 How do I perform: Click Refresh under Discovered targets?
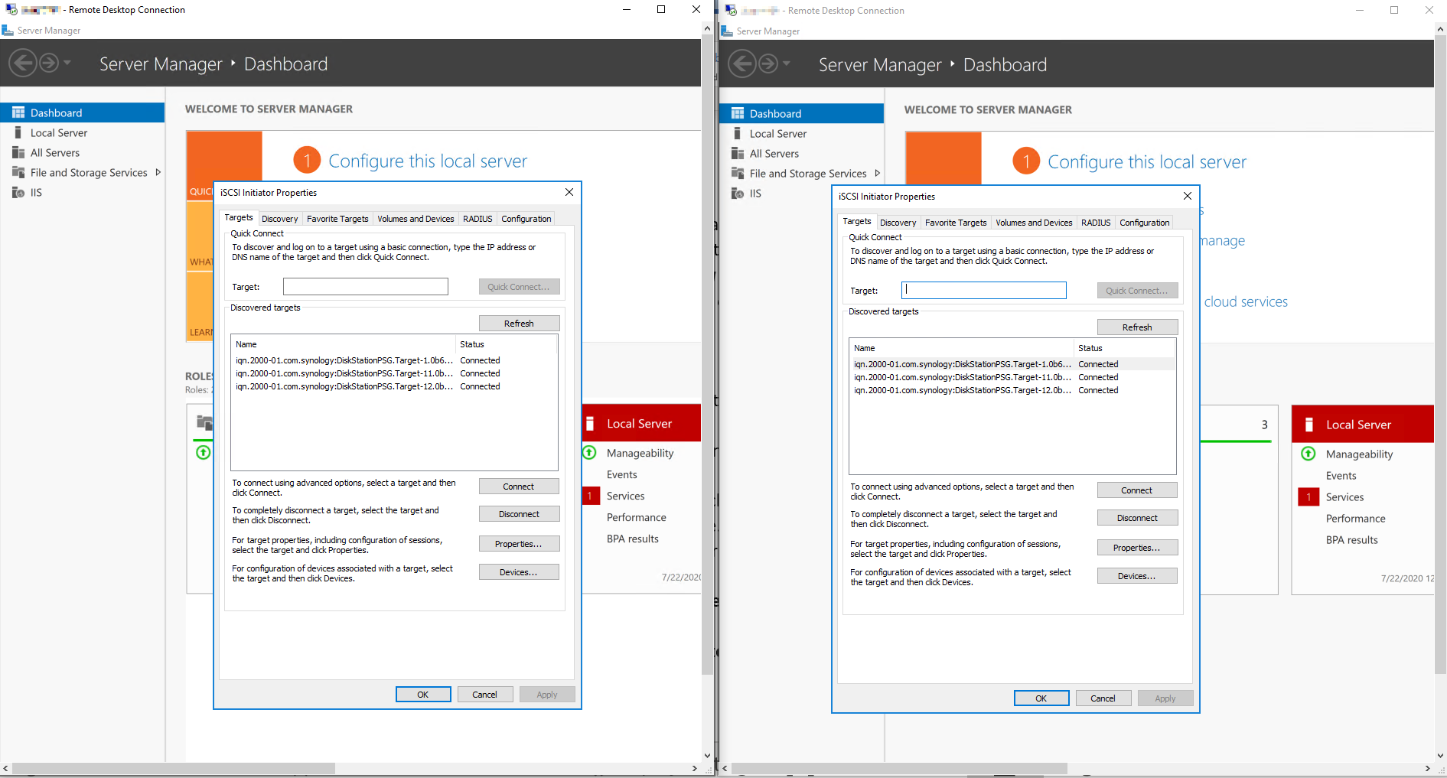519,322
